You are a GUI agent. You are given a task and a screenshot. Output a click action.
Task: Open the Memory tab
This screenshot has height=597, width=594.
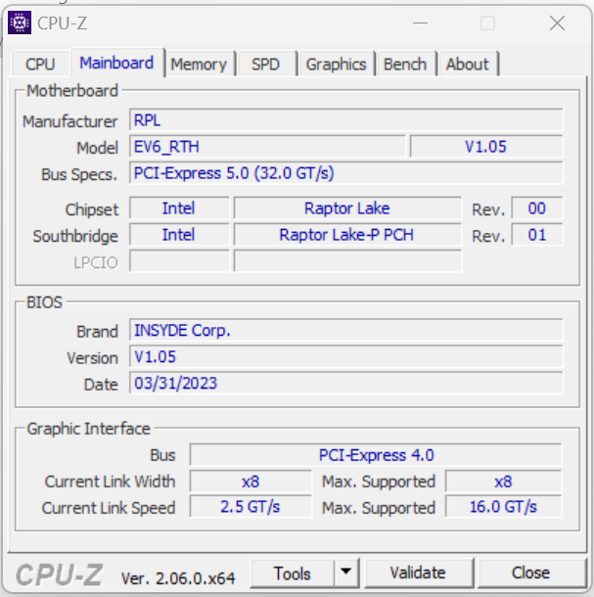pos(199,65)
